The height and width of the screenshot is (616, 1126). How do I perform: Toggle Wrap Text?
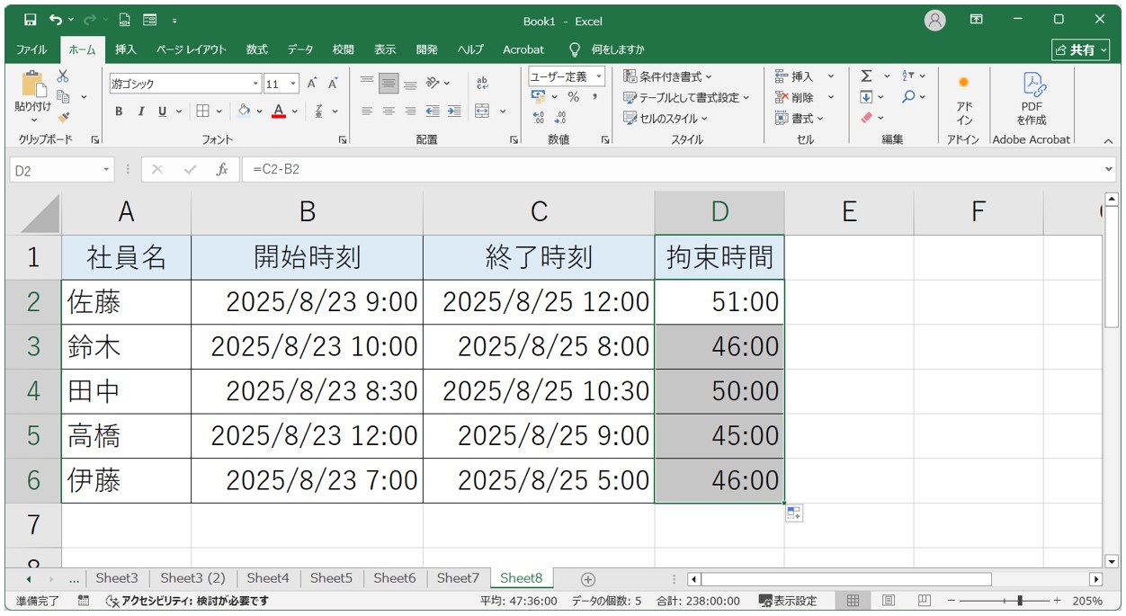(x=482, y=83)
